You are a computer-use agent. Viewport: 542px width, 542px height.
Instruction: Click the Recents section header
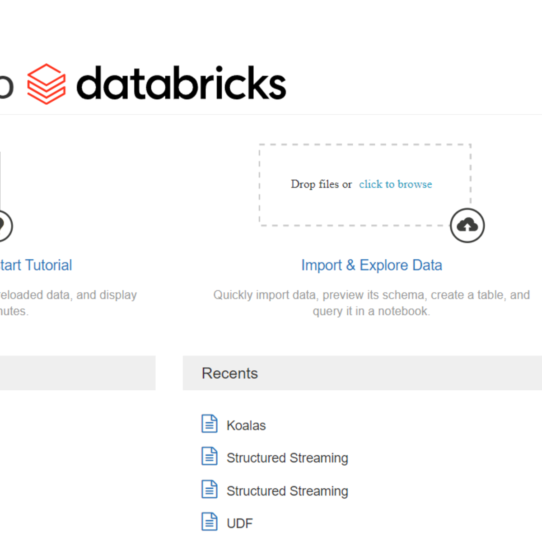tap(230, 374)
